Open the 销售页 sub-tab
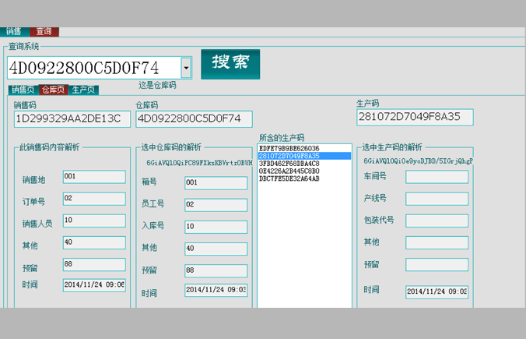Image resolution: width=526 pixels, height=339 pixels. tap(23, 90)
